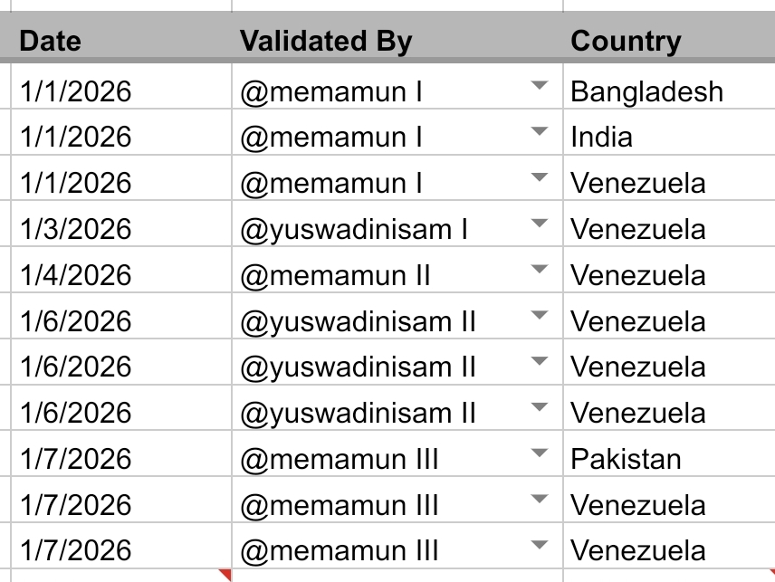
Task: Select the Venezuela cell in 1/3/2026 row
Action: [669, 224]
